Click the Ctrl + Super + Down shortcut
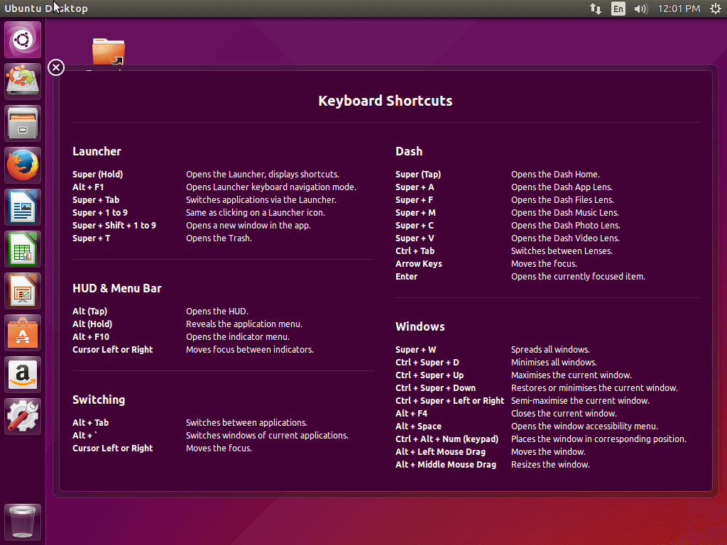 click(x=436, y=388)
